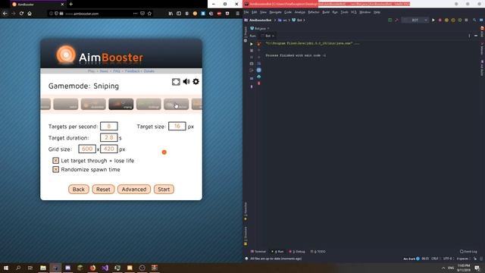Click the Target duration input field
Viewport: 485px width, 273px height.
pos(109,137)
